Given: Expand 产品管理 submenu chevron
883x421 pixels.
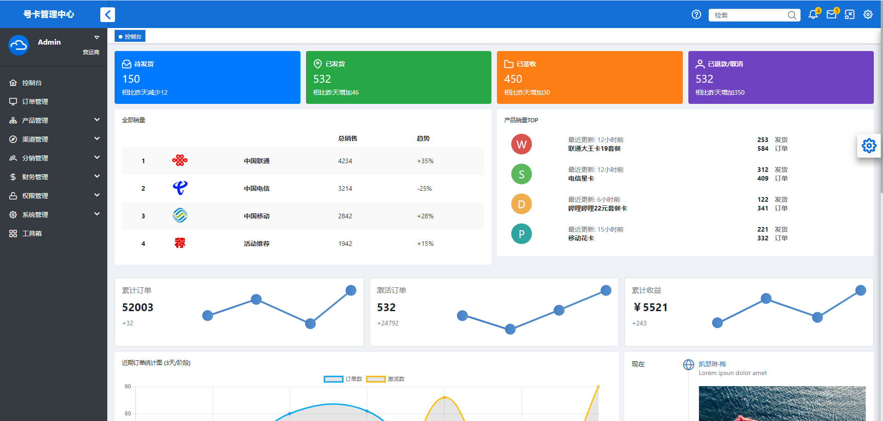Looking at the screenshot, I should [97, 120].
